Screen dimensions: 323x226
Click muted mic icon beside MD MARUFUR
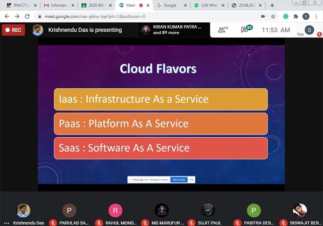tap(145, 223)
